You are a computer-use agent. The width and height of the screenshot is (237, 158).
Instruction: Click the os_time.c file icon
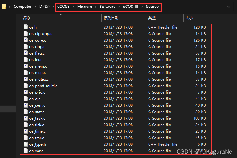pos(25,131)
